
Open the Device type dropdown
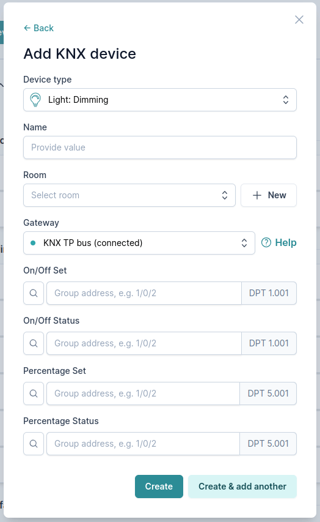[160, 100]
